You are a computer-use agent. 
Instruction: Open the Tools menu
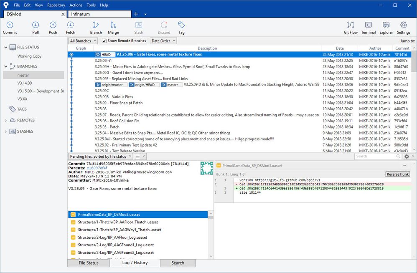[91, 5]
